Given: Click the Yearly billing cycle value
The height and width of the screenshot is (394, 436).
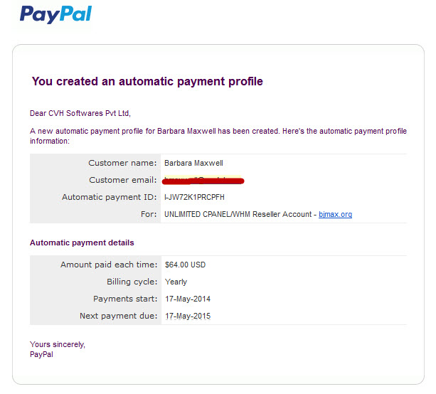Looking at the screenshot, I should (176, 282).
